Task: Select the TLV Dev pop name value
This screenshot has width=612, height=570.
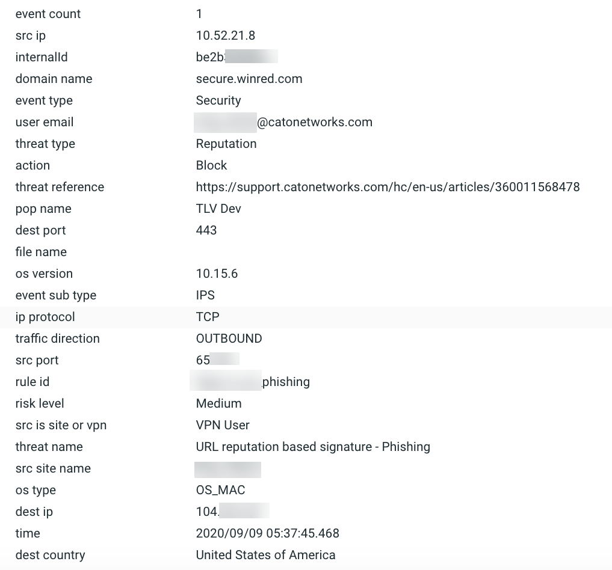Action: (x=218, y=209)
